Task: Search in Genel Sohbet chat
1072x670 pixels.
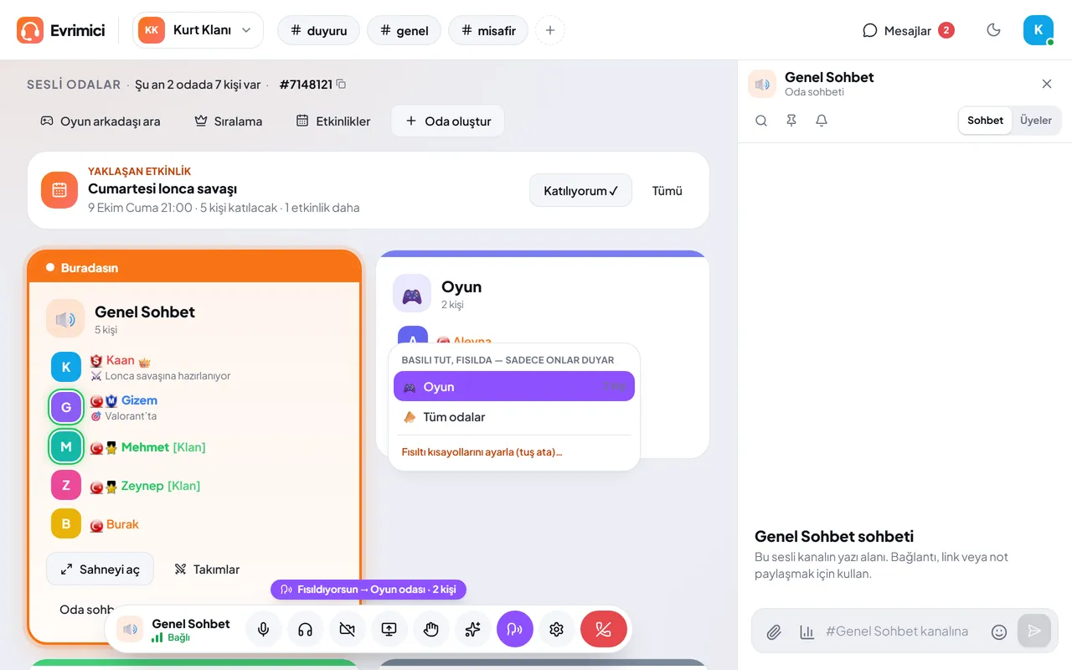Action: [x=761, y=121]
